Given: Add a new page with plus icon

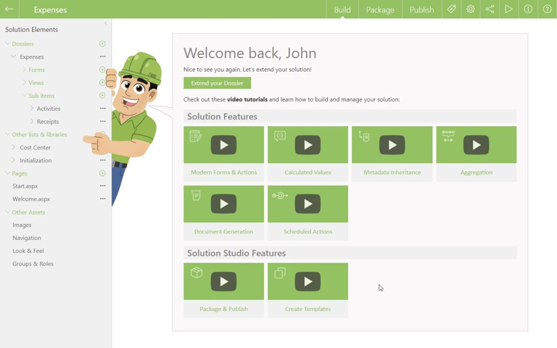Looking at the screenshot, I should click(x=102, y=173).
